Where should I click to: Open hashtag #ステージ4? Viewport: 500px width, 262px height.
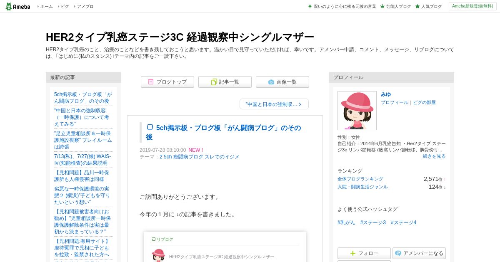tap(403, 222)
